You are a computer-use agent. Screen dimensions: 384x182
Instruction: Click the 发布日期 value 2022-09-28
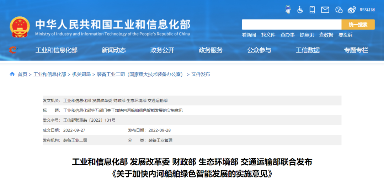tap(160, 130)
